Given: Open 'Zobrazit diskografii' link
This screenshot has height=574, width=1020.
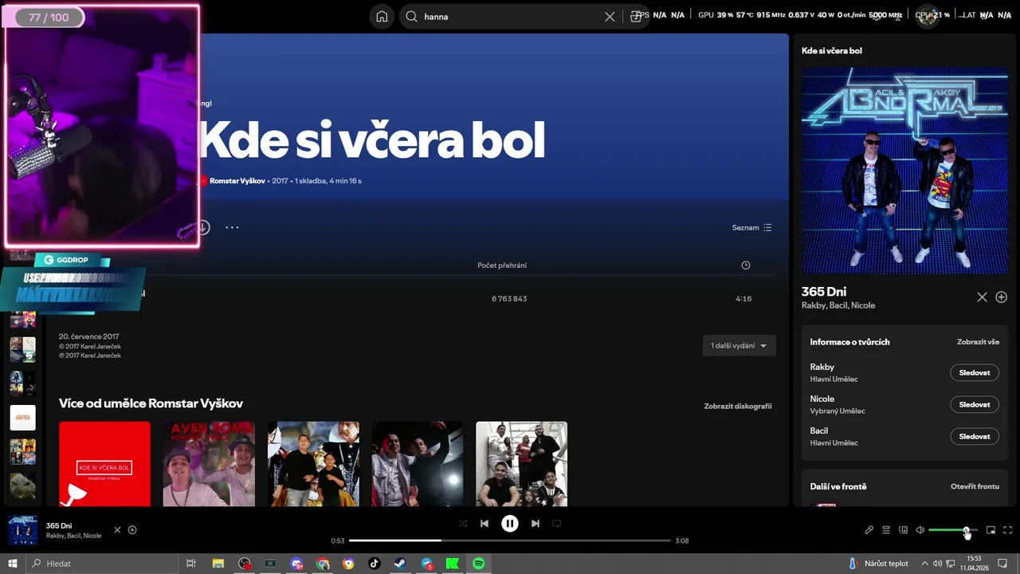Looking at the screenshot, I should (x=738, y=406).
